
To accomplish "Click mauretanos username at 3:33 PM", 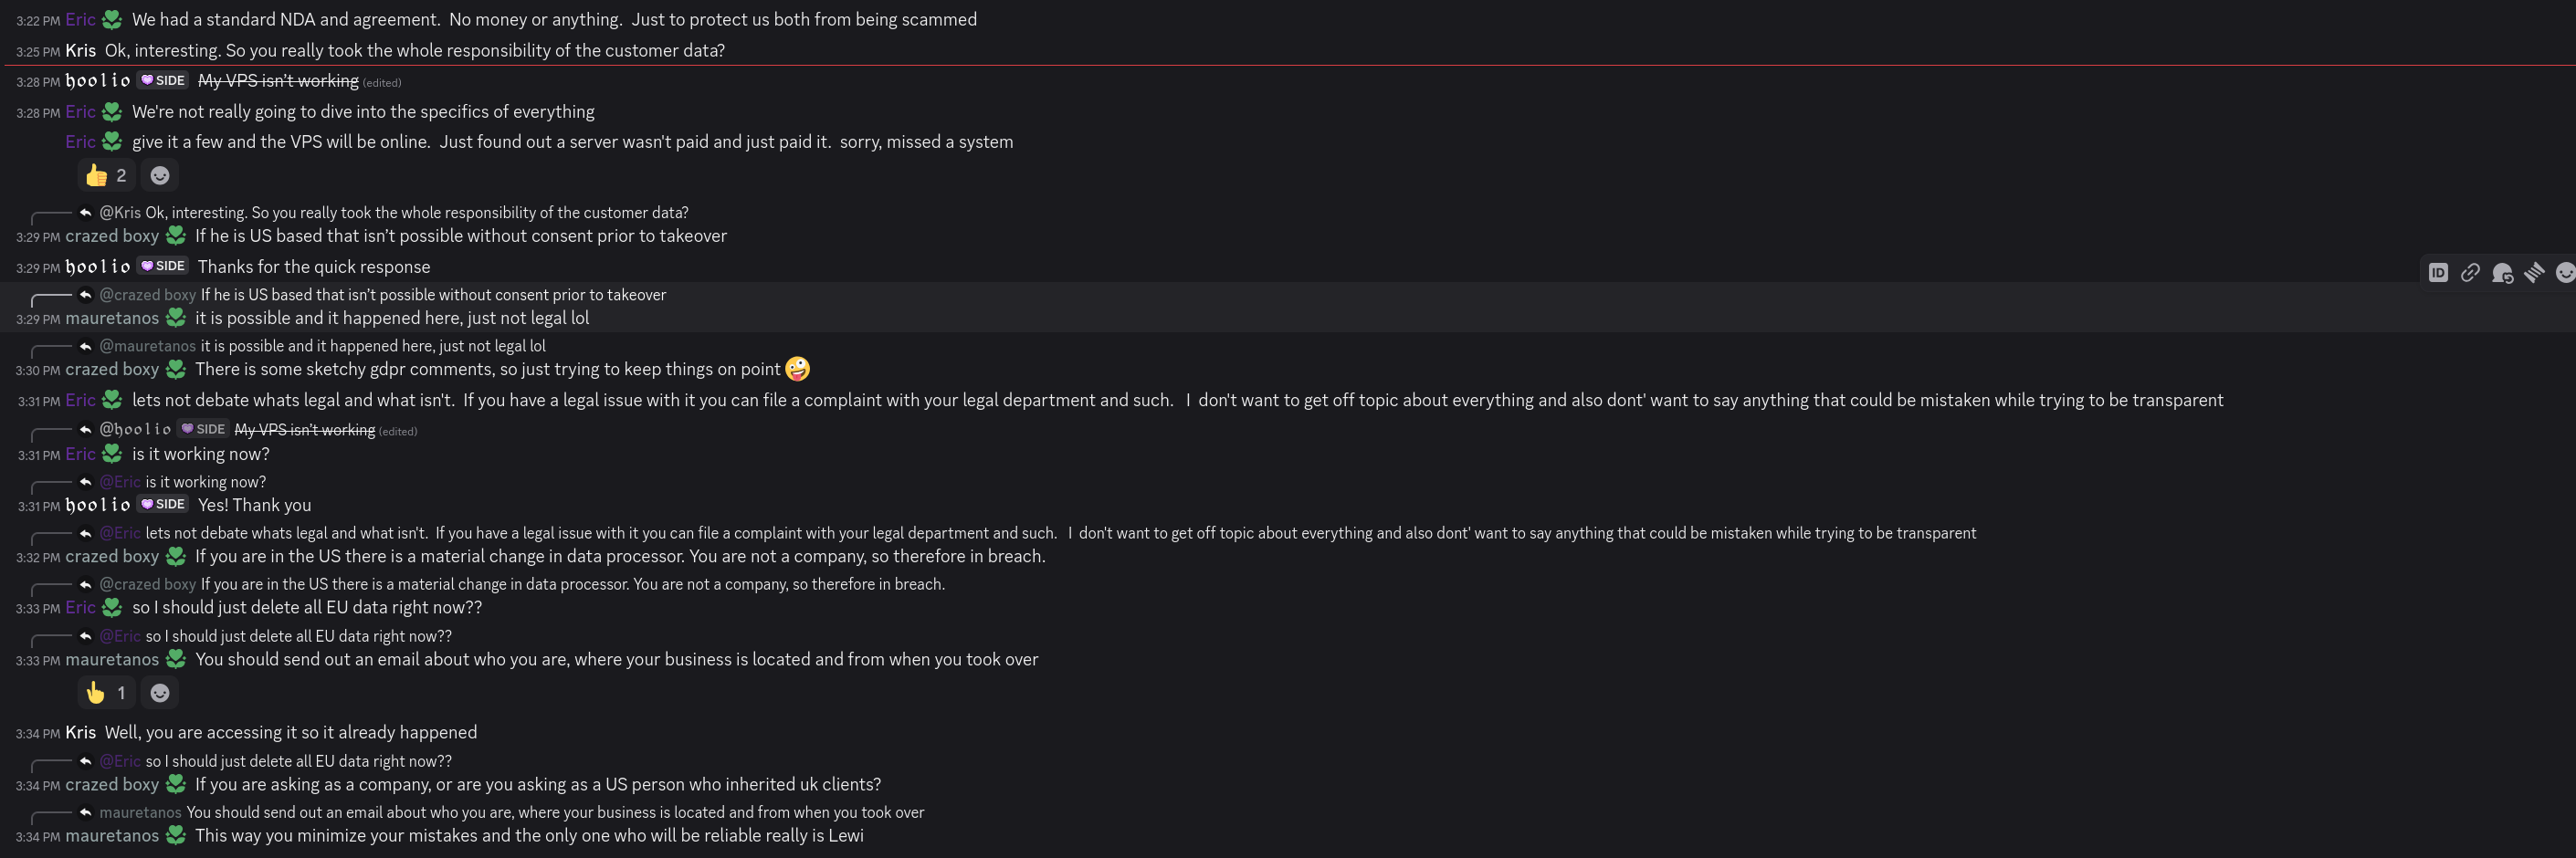I will pyautogui.click(x=112, y=660).
